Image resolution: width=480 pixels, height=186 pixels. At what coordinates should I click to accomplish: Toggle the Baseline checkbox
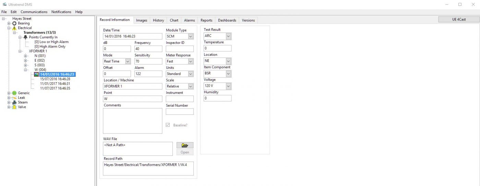(168, 125)
